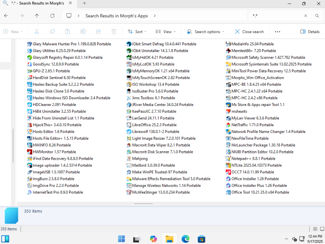Viewport: 325px width, 244px height.
Task: Select the GPU-Z 2.65.1 Portable icon
Action: point(29,71)
